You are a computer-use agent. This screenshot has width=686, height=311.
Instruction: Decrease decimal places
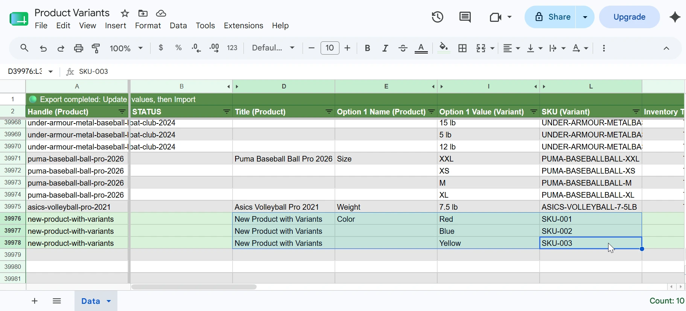(196, 48)
